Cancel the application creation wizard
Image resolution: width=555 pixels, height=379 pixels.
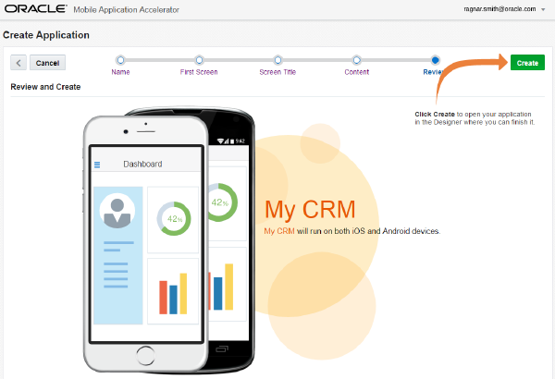(47, 63)
